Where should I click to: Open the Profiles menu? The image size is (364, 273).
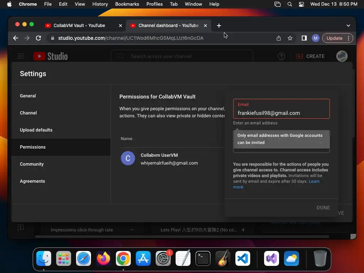coord(154,4)
